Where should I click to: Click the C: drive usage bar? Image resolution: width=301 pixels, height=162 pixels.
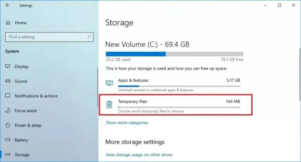click(x=174, y=54)
